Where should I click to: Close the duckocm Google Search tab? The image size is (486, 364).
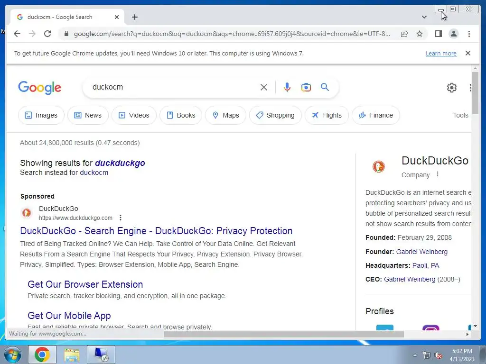point(117,17)
